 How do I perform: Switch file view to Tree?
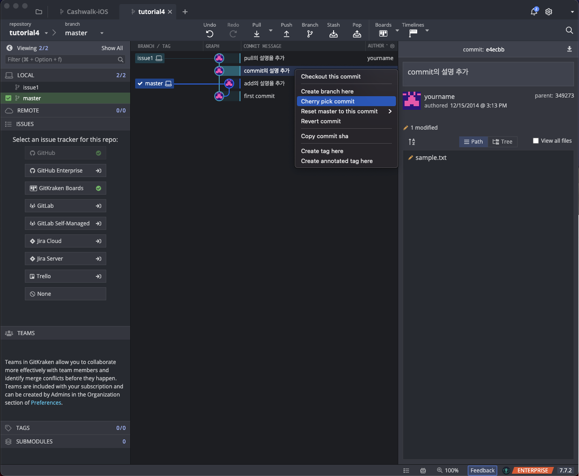click(x=502, y=142)
